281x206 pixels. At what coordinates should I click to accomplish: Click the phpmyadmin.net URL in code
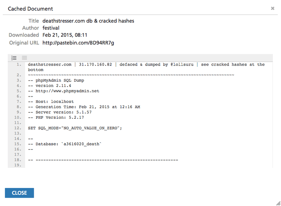click(67, 91)
